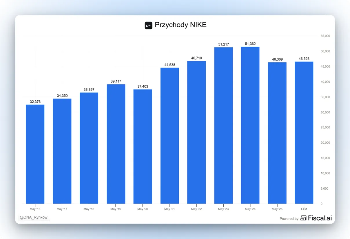Click the 40,000 y-axis tick label
This screenshot has width=350, height=239.
tap(325, 82)
